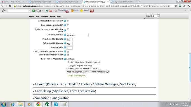Reload the page with the refresh icon
191x107 pixels.
(10, 6)
